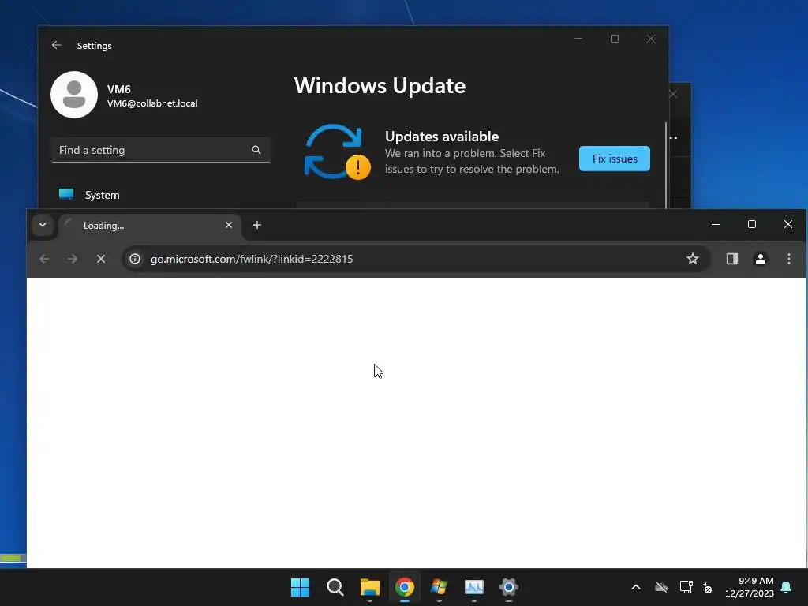
Task: Click the Windows Update heading
Action: tap(380, 85)
